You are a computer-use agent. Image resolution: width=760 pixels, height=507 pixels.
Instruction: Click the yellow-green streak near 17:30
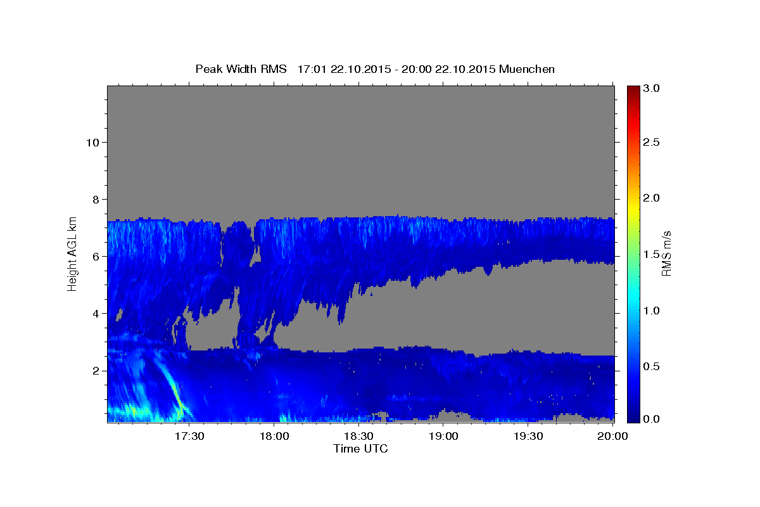173,388
